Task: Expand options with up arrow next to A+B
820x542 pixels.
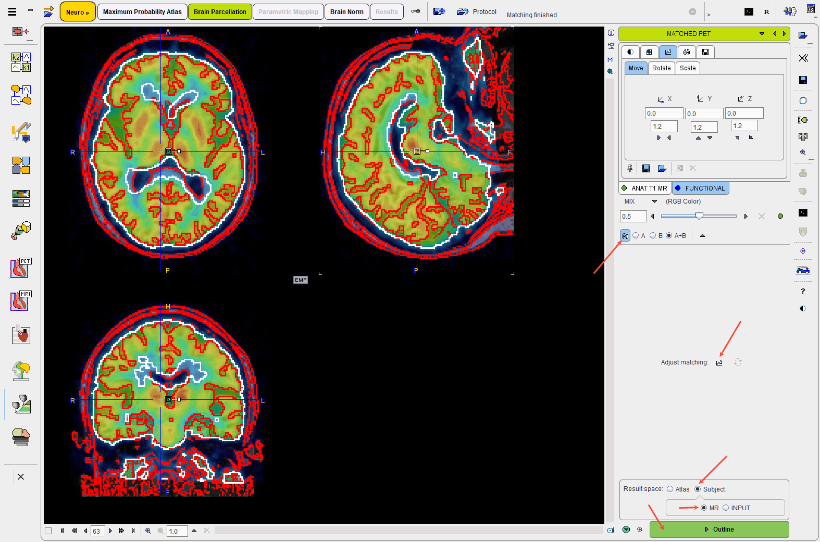Action: tap(702, 235)
